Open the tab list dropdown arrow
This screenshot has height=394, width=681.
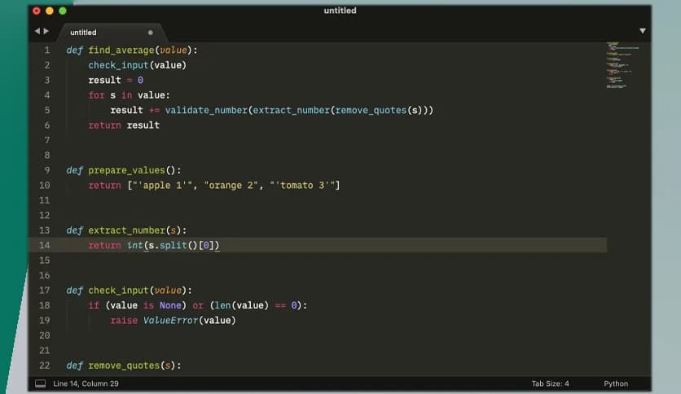pyautogui.click(x=642, y=31)
